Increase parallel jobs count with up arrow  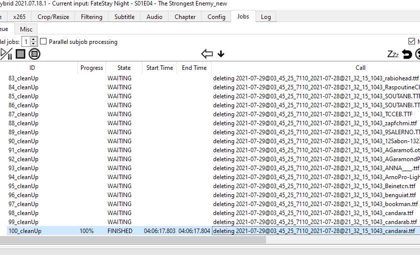[33, 39]
